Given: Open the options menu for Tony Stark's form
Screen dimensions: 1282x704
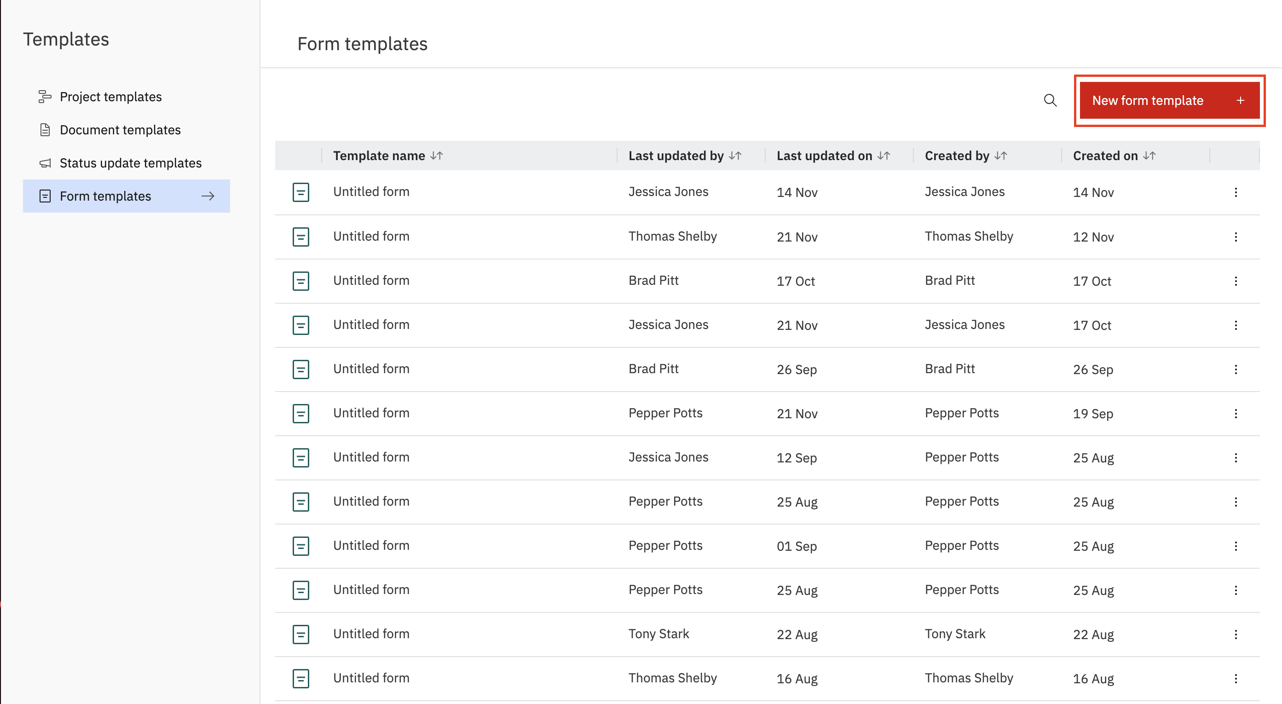Looking at the screenshot, I should point(1235,634).
